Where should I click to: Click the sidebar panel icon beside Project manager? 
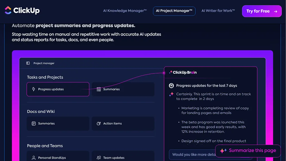coord(28,63)
